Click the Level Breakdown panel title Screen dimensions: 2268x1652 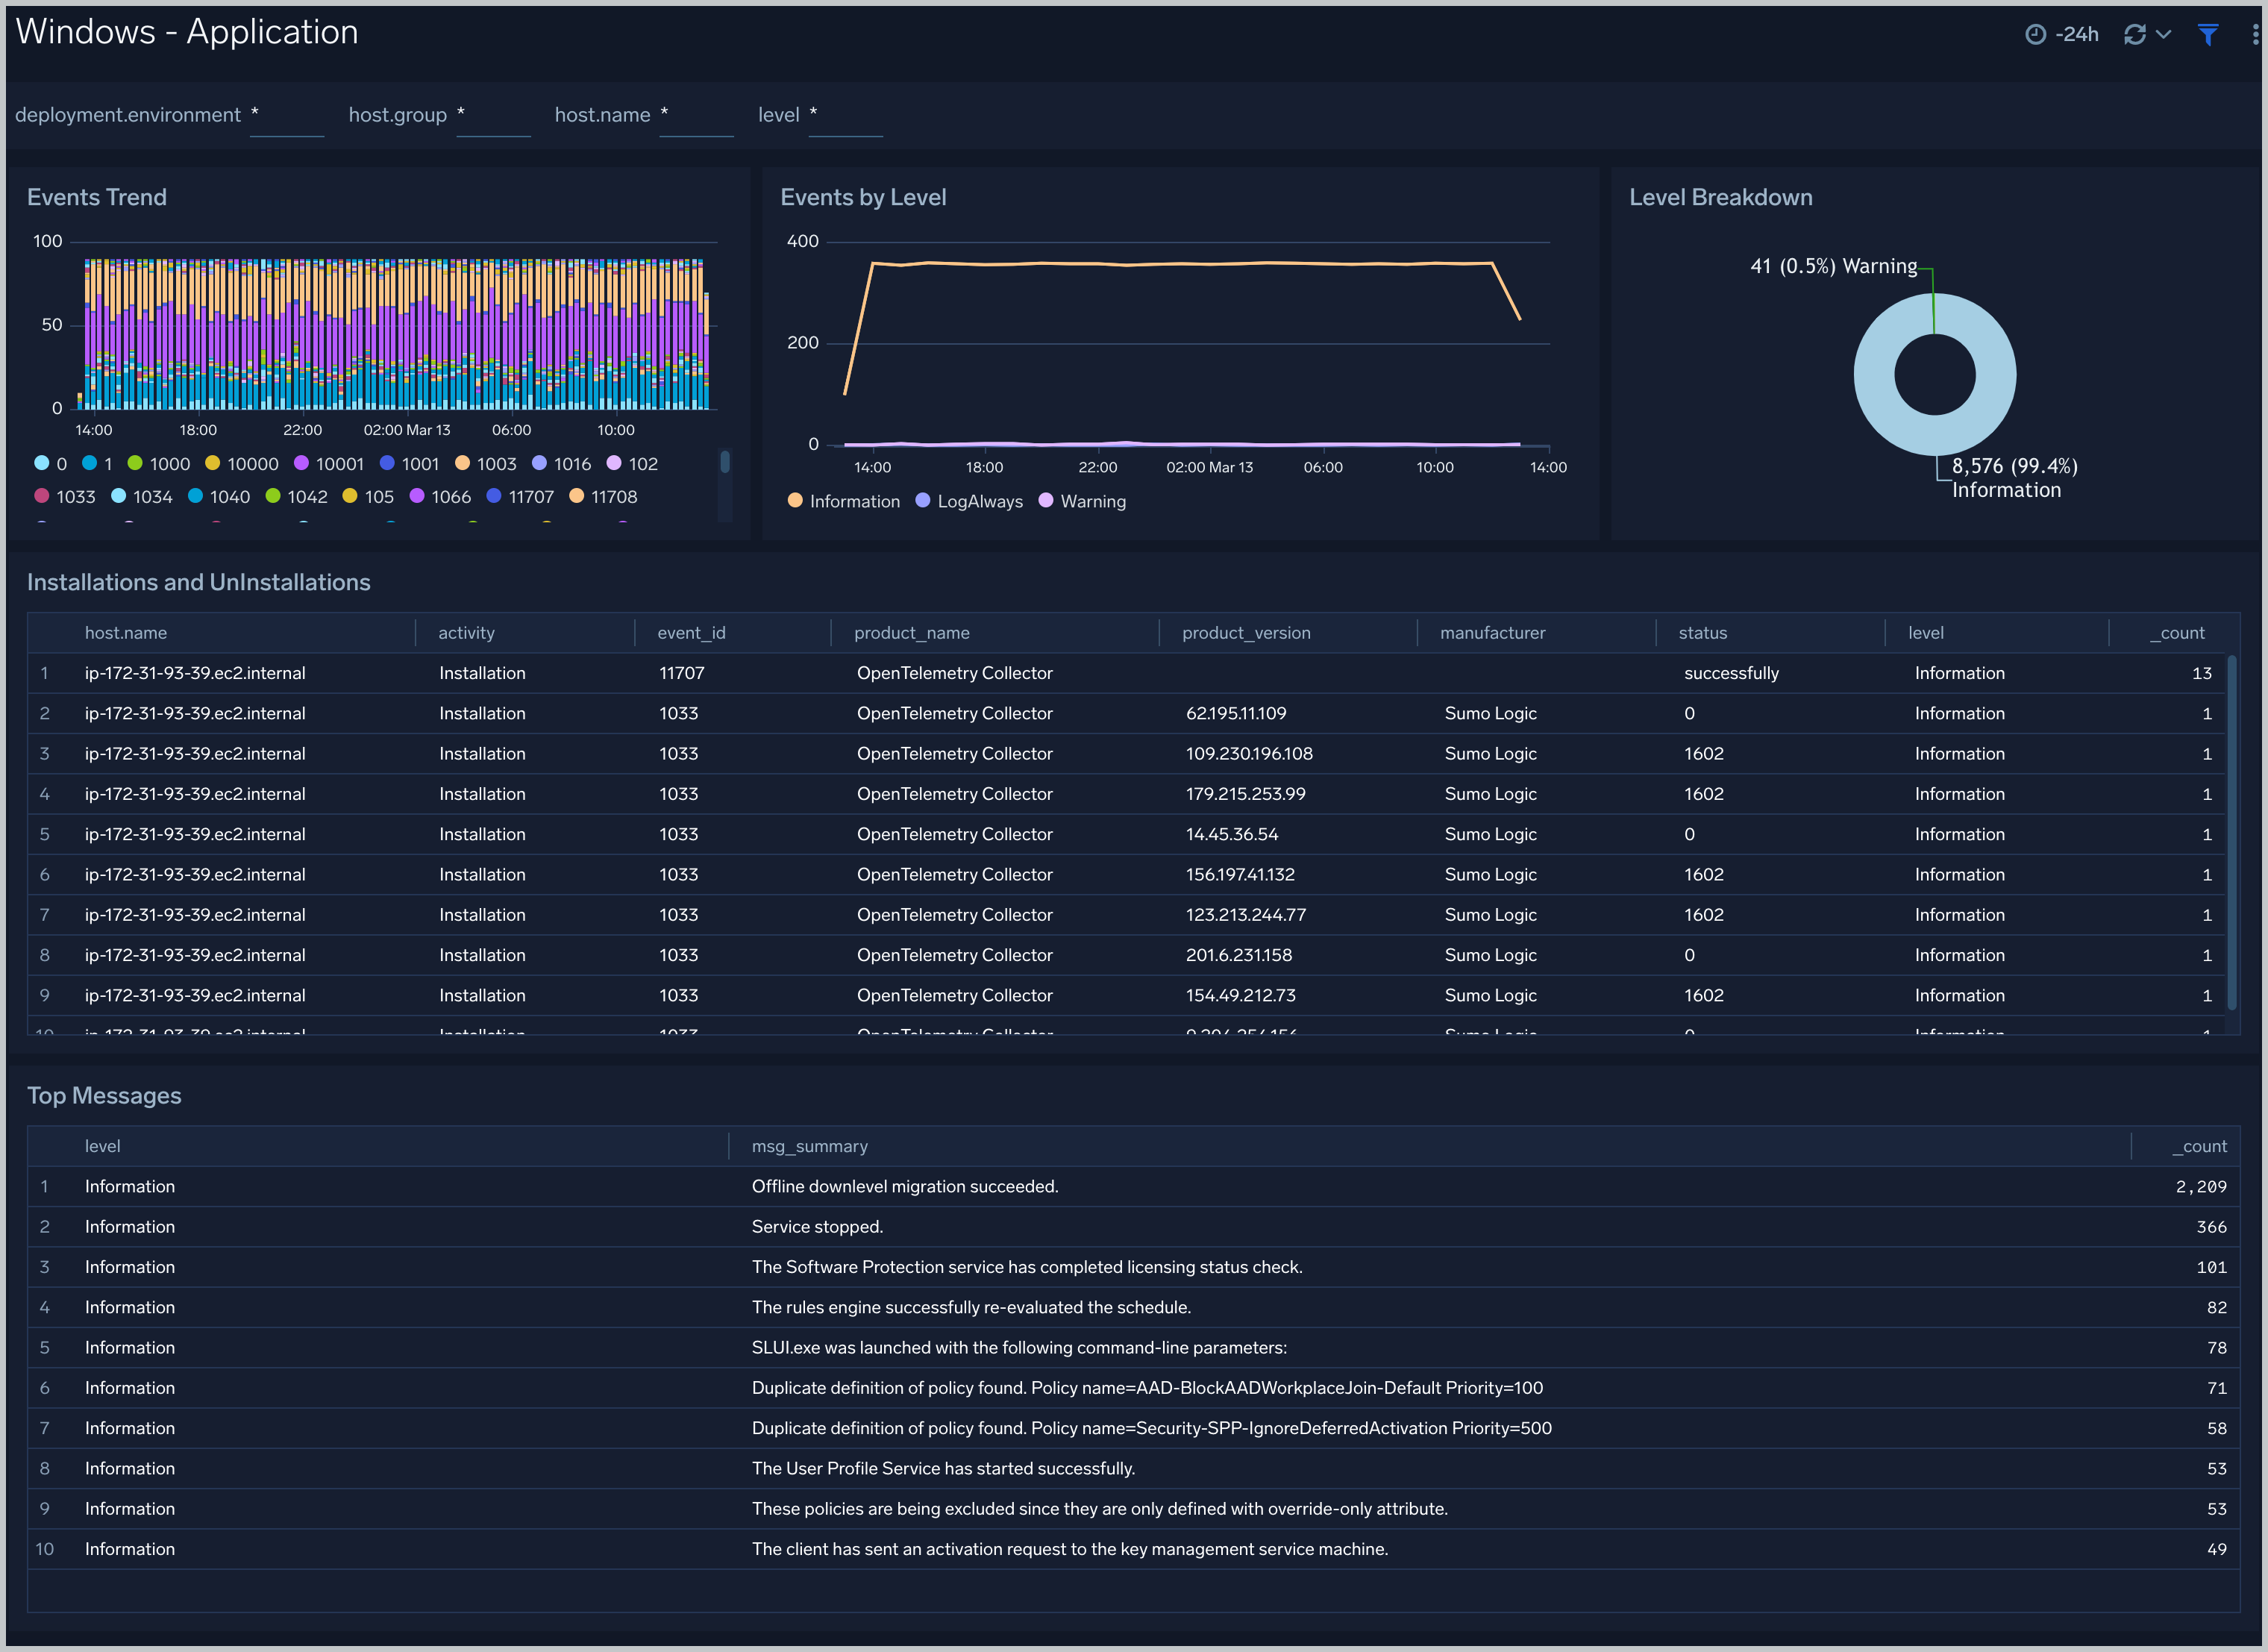pyautogui.click(x=1721, y=197)
